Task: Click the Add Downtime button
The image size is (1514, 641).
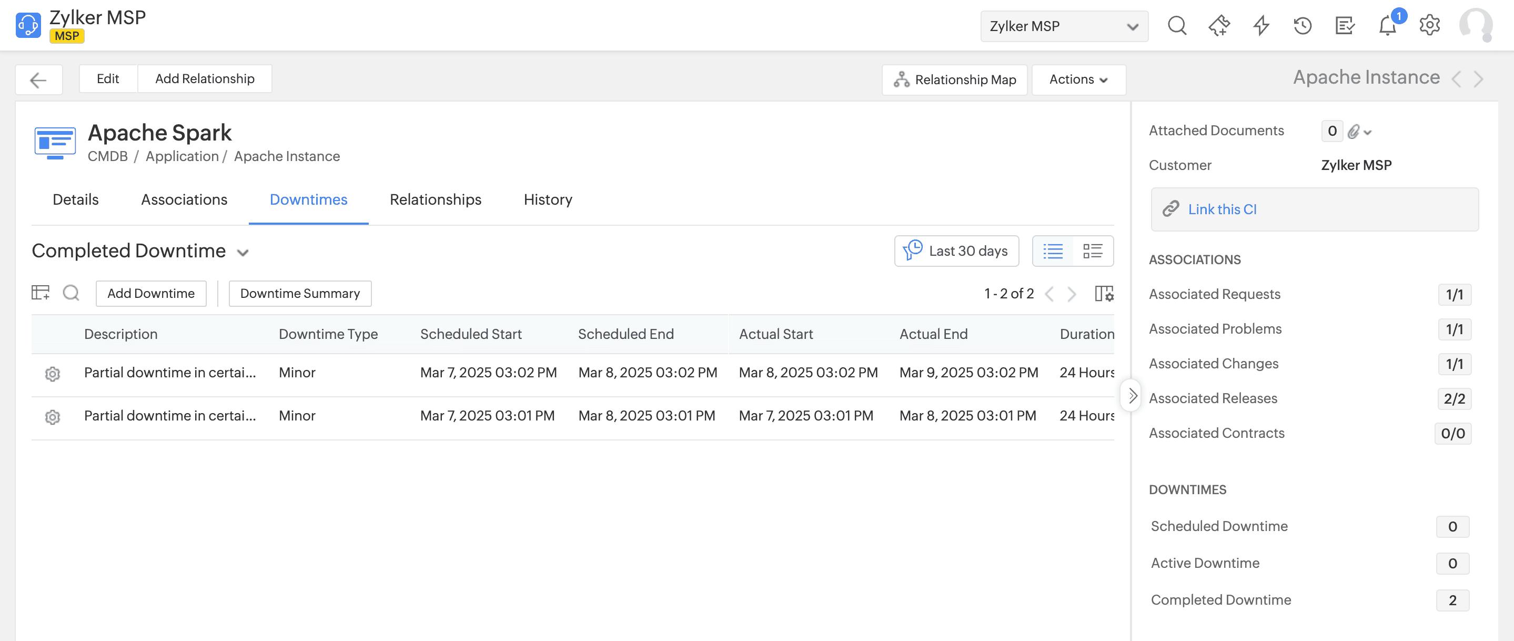Action: (x=150, y=294)
